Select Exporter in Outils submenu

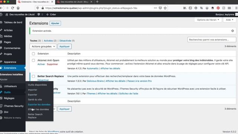32,95
